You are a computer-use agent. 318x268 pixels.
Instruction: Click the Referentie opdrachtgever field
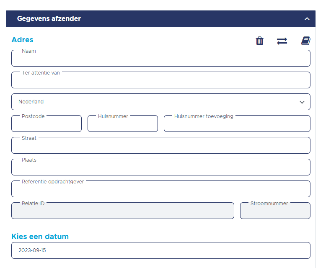coord(161,189)
